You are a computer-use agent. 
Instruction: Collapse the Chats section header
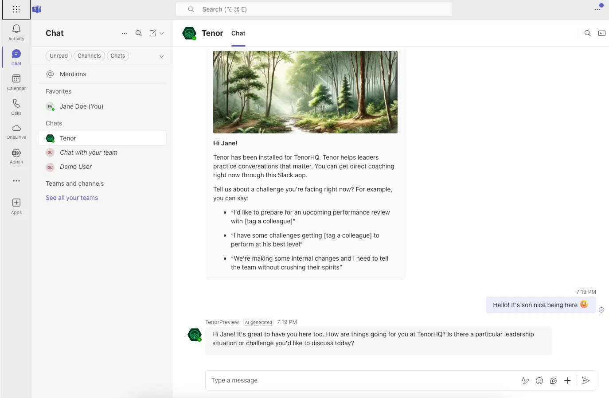tap(54, 123)
